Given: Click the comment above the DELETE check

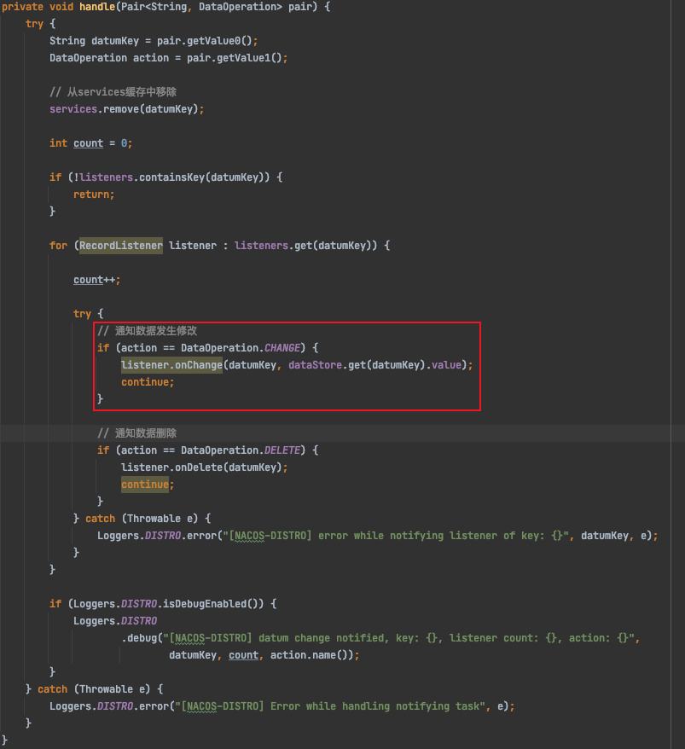Looking at the screenshot, I should point(137,433).
